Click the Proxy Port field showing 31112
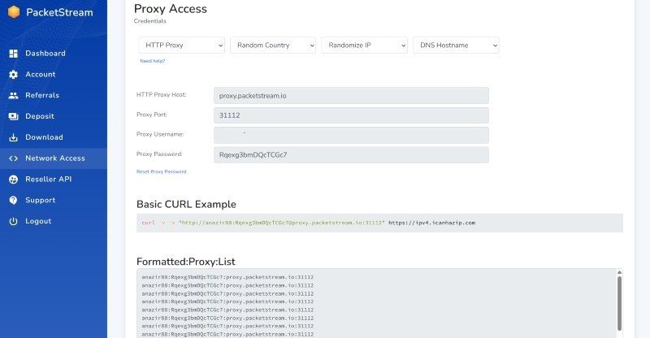Image resolution: width=650 pixels, height=338 pixels. 351,115
